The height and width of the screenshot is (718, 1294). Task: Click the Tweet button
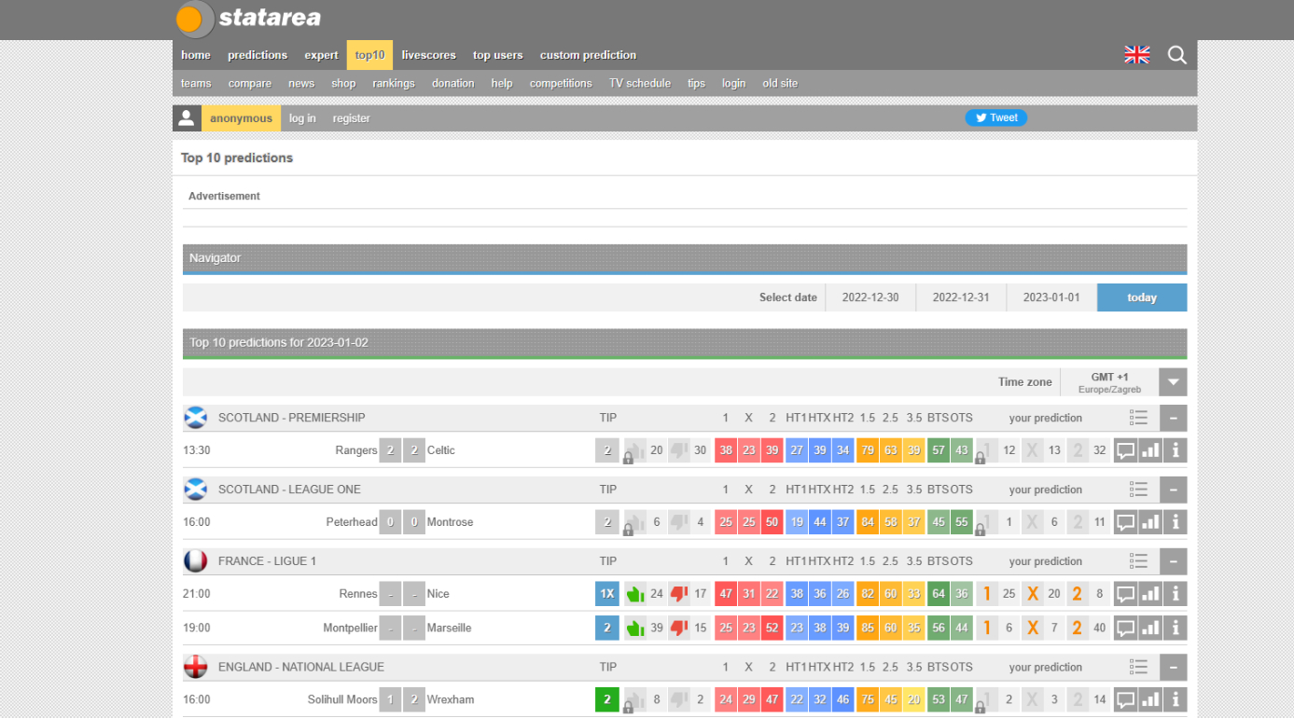pos(996,117)
